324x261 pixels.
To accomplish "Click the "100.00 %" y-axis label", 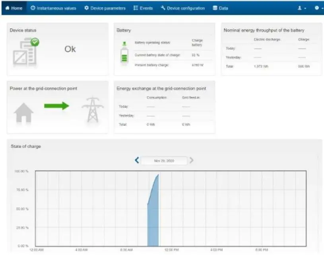I will (x=21, y=171).
